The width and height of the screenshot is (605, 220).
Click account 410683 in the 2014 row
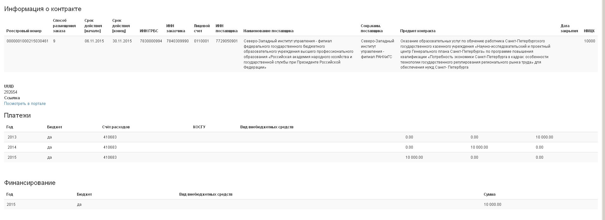pos(110,147)
